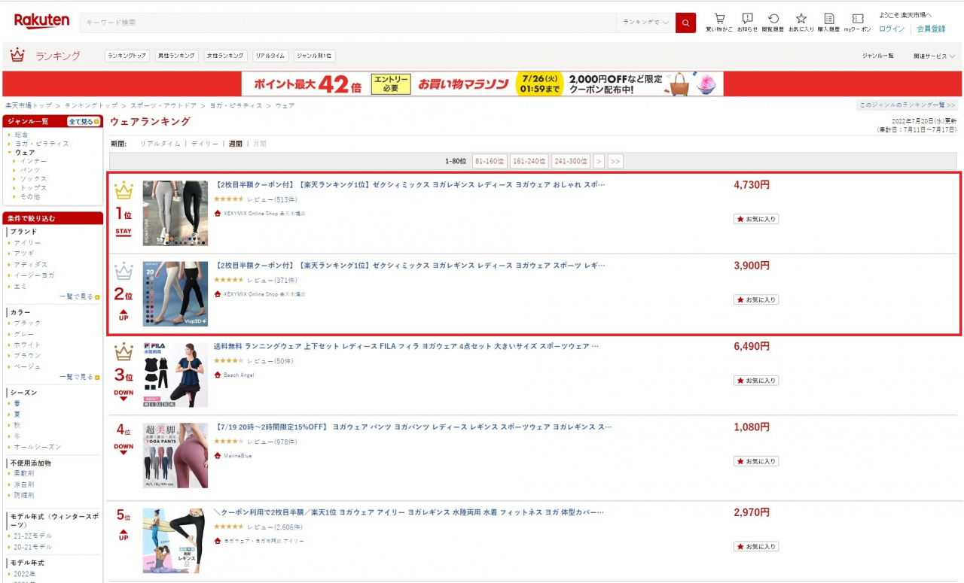This screenshot has height=583, width=964.
Task: Open the 2位 product thumbnail
Action: (x=175, y=294)
